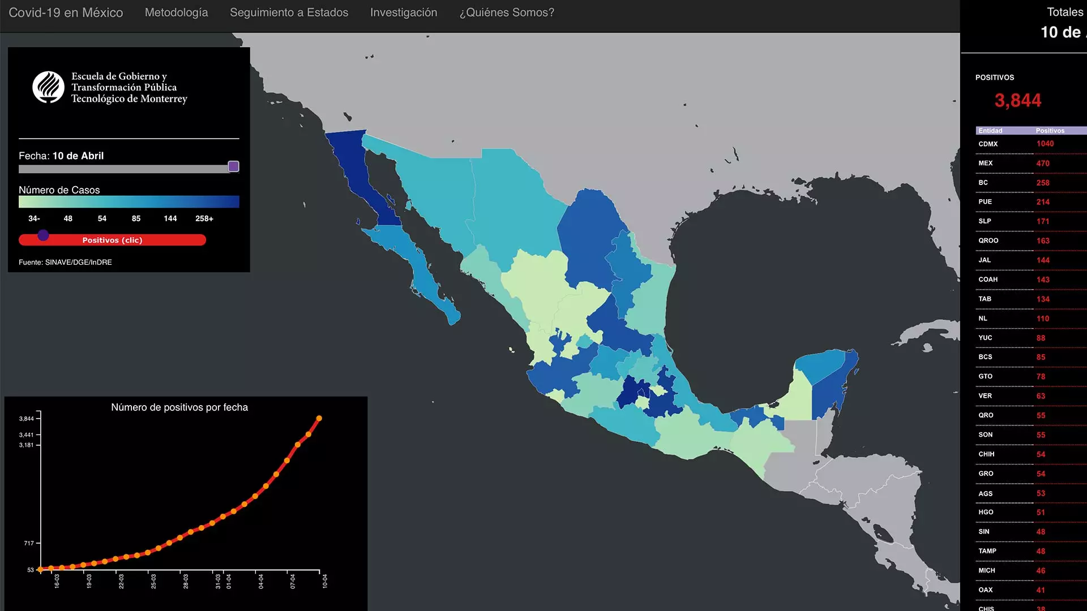Viewport: 1087px width, 611px height.
Task: Click the Fuente: SINAVE/DGE/InDRE source text
Action: click(x=65, y=262)
